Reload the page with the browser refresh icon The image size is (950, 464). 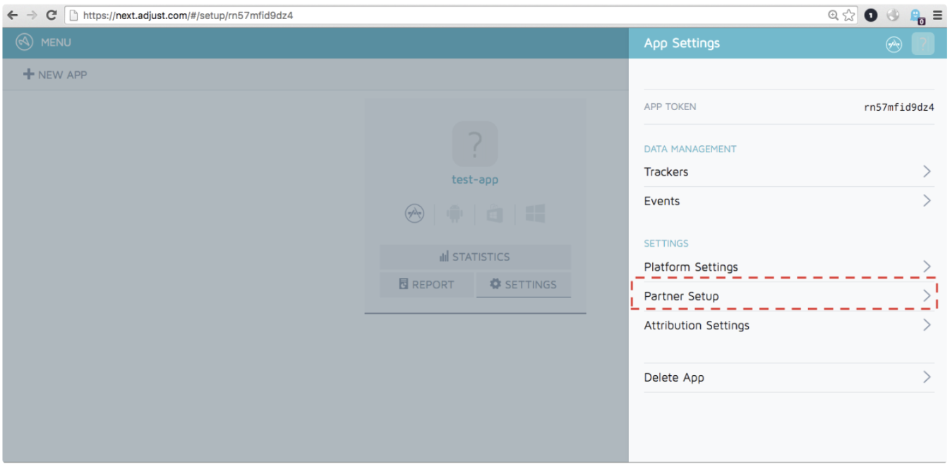click(51, 15)
